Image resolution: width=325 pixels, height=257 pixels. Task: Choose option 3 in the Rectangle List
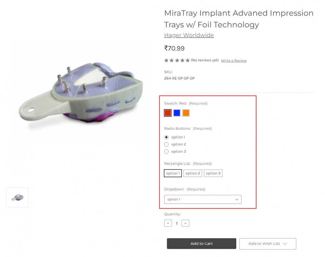[213, 173]
